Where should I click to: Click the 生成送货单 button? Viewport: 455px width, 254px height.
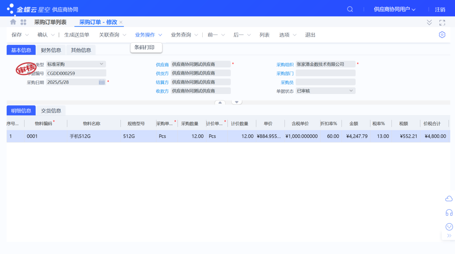click(x=77, y=35)
